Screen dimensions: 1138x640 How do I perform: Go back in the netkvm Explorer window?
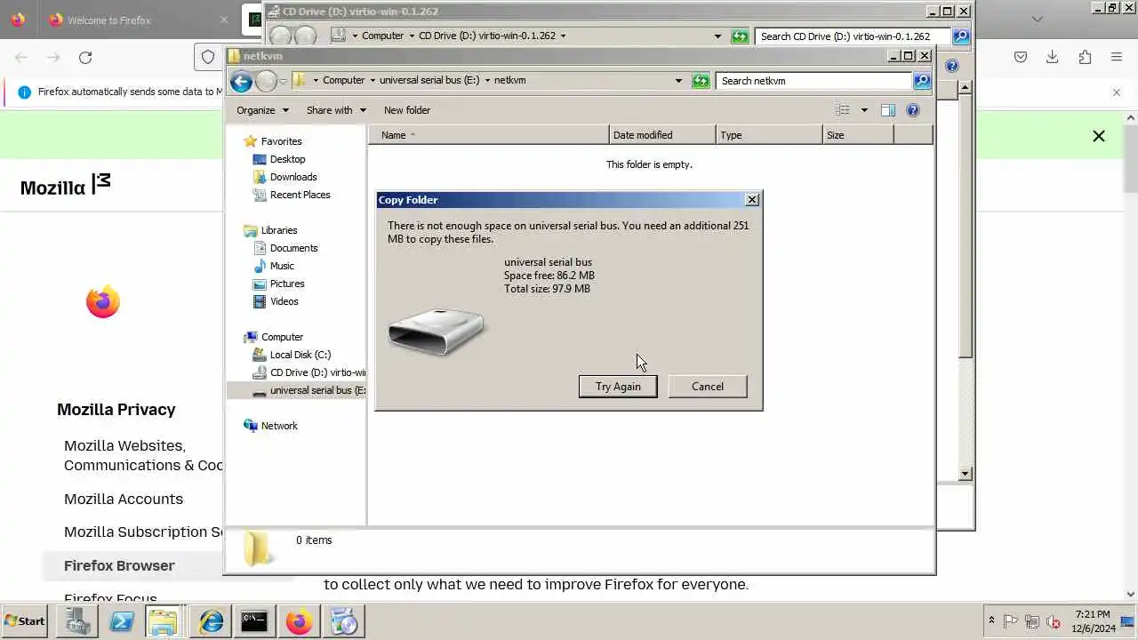tap(241, 82)
